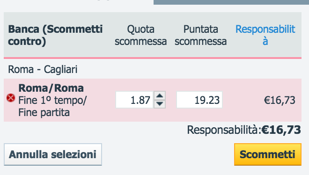
Task: Click the bold total €16,73 amount
Action: [x=281, y=130]
